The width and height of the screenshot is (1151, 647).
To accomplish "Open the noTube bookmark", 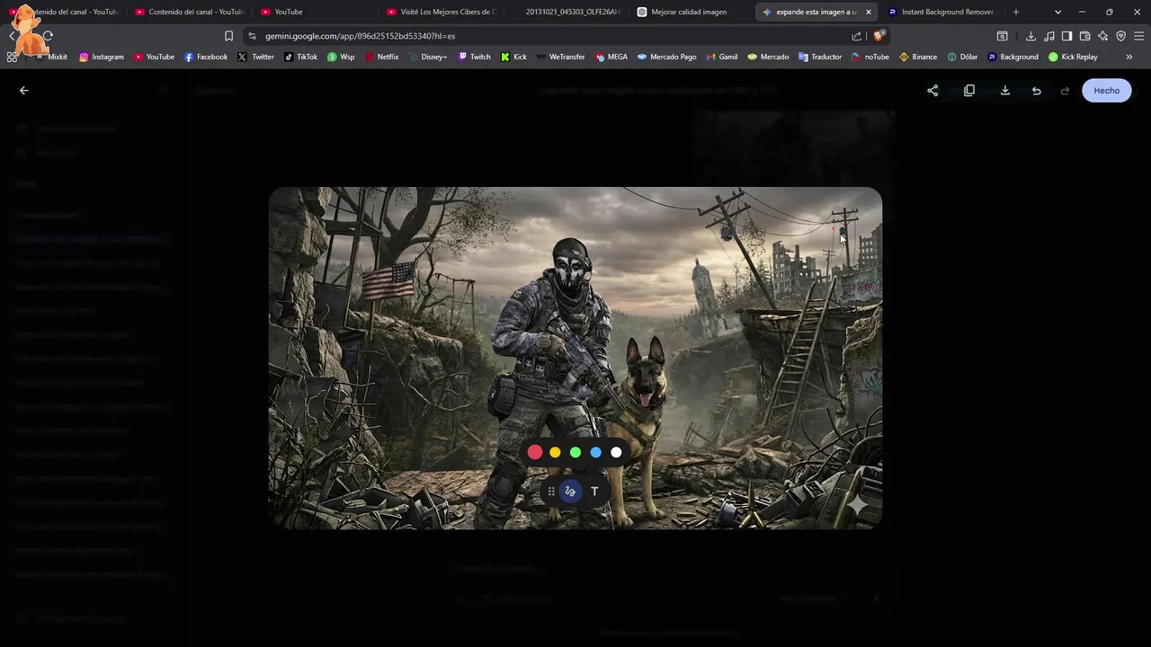I will pos(870,57).
